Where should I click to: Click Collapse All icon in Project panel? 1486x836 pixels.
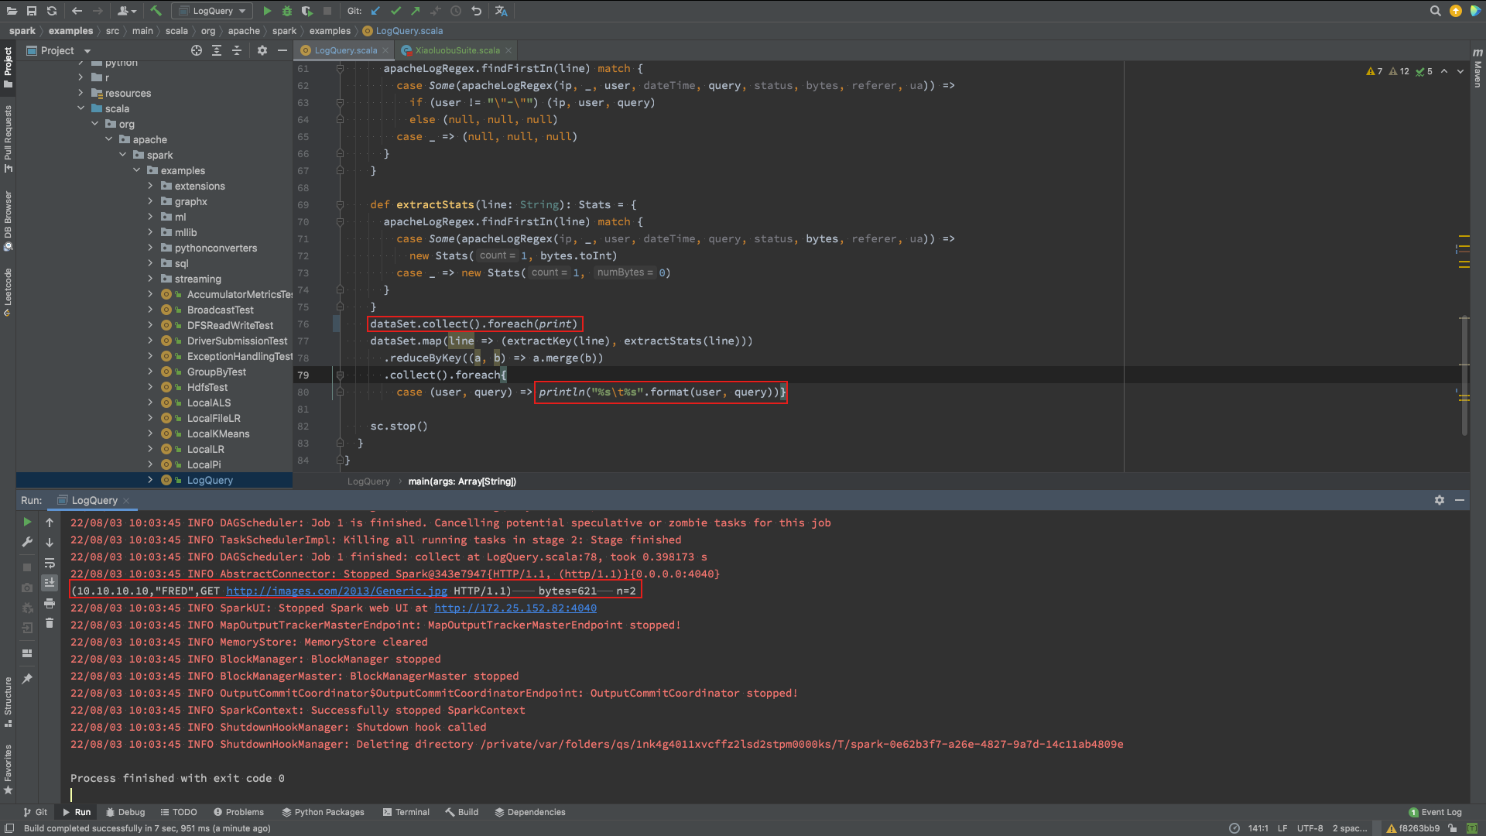pyautogui.click(x=237, y=50)
